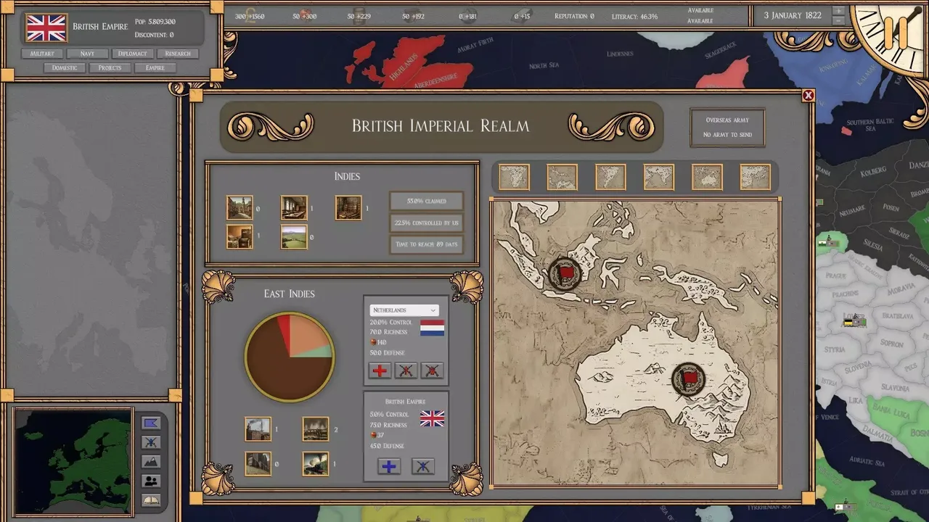Viewport: 929px width, 522px height.
Task: Select the population map mode icon
Action: click(x=151, y=481)
